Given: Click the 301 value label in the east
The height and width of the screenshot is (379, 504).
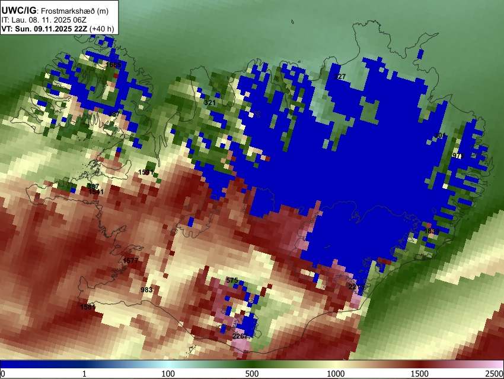Looking at the screenshot, I should (440, 135).
